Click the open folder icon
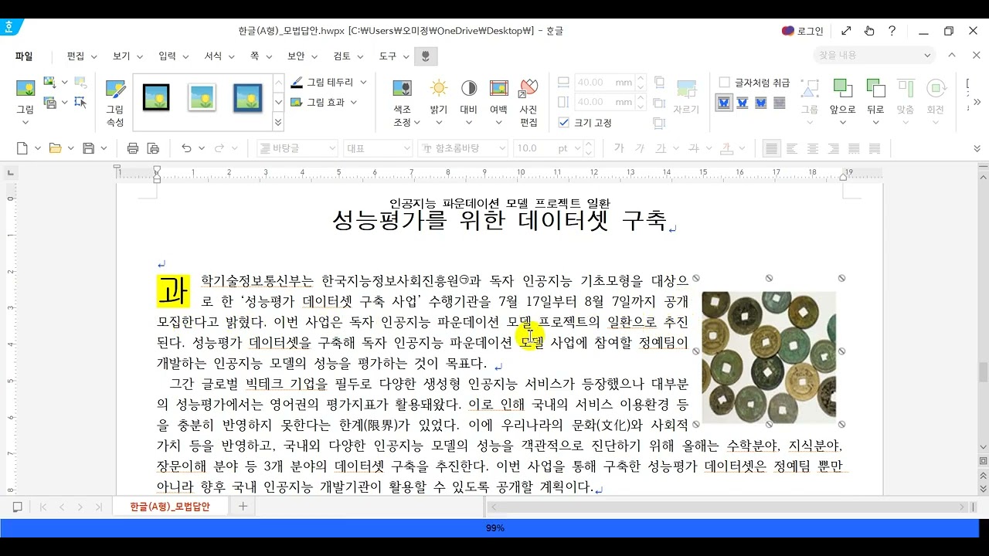Screen dimensions: 989x556 pos(55,148)
